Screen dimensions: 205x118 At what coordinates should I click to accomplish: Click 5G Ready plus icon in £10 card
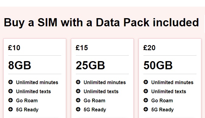[x=10, y=109]
